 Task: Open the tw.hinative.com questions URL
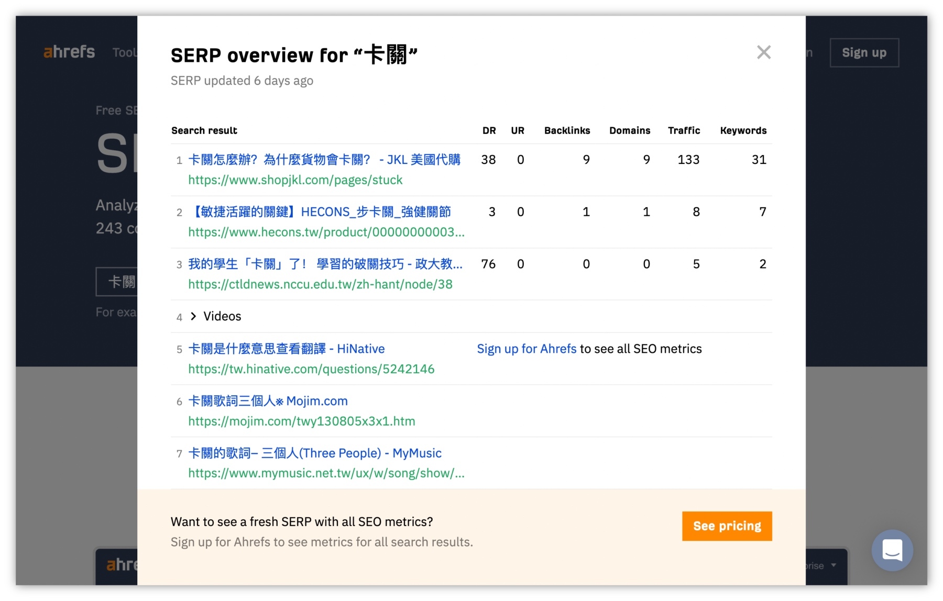click(x=311, y=369)
